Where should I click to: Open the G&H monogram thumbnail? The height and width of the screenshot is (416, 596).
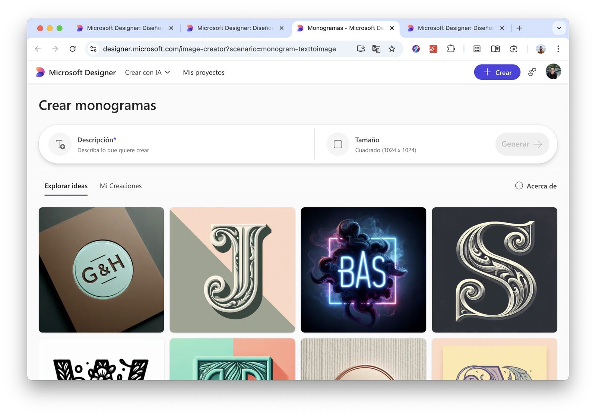point(101,270)
